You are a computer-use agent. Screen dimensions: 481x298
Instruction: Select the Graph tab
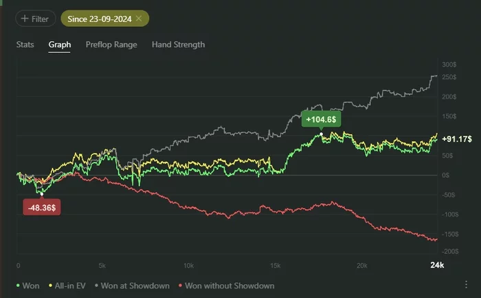[x=60, y=45]
